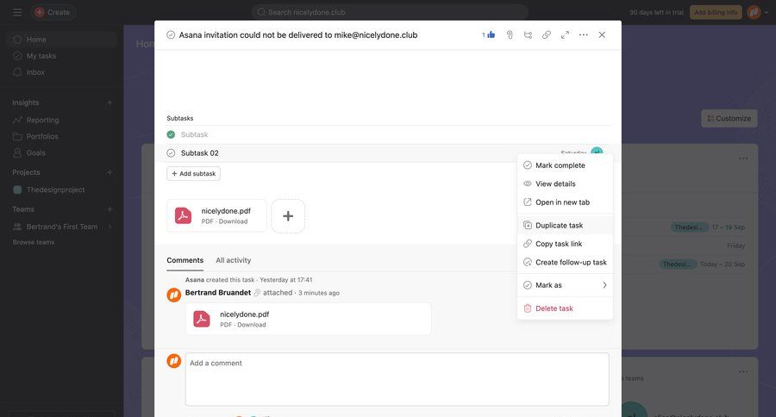Add attachment with the plus tile
This screenshot has width=776, height=417.
[288, 215]
